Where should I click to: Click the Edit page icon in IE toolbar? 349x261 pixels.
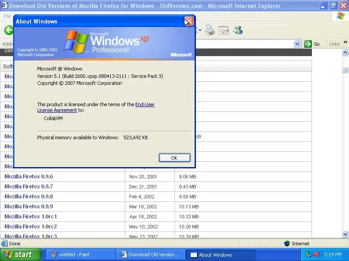point(224,30)
